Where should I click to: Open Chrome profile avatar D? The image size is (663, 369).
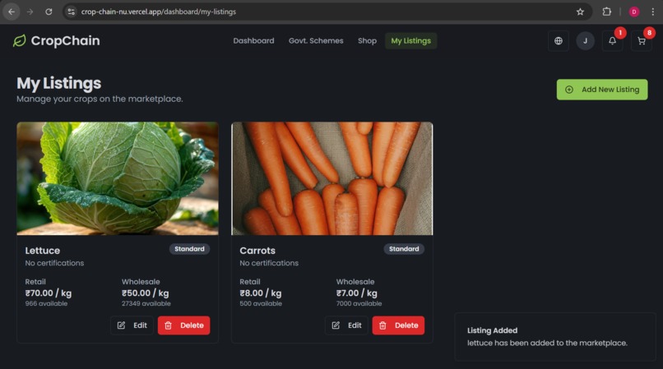(634, 12)
